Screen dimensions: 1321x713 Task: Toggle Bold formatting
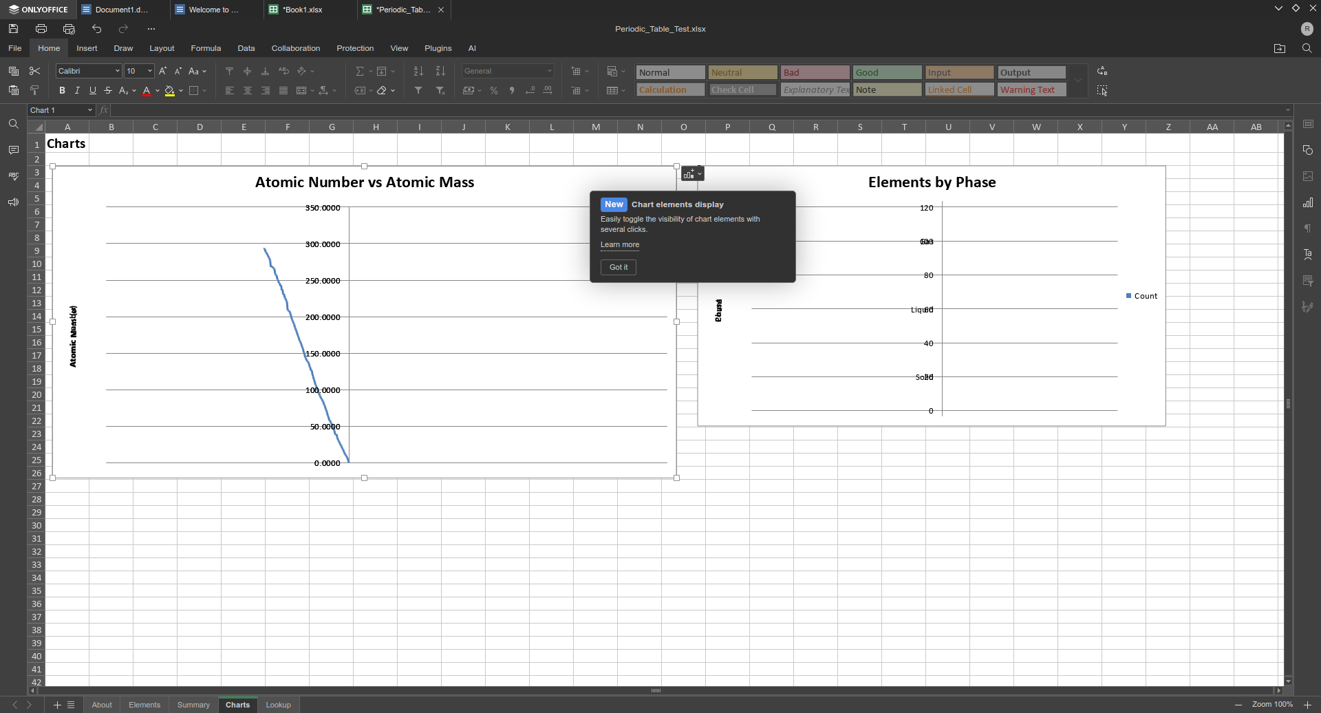[62, 91]
